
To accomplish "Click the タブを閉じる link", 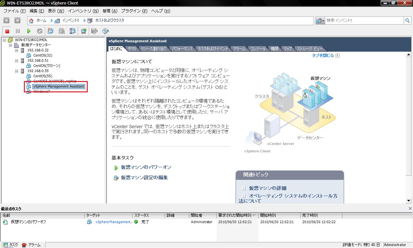I will pyautogui.click(x=323, y=56).
